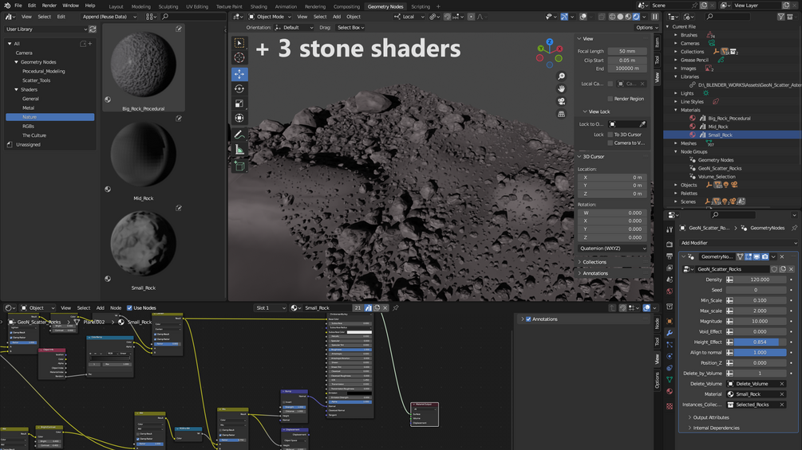Click the fake user shield icon for GeoN_Scatter_Rocks

(x=774, y=269)
